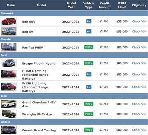Check VIN eligibility for Pacifica PHEV

[x=139, y=47]
